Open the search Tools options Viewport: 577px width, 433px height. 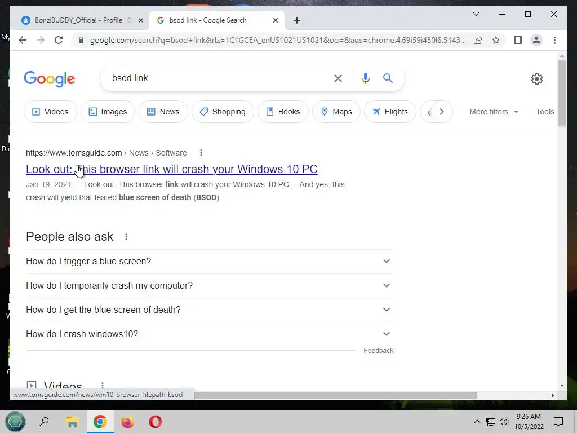pyautogui.click(x=545, y=112)
